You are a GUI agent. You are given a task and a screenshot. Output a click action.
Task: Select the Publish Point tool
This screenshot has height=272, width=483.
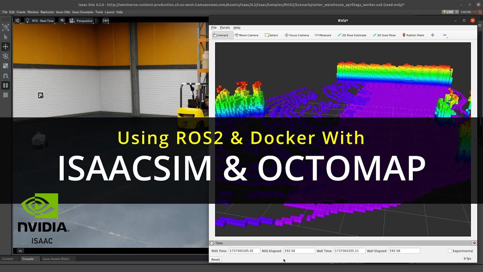click(x=413, y=35)
